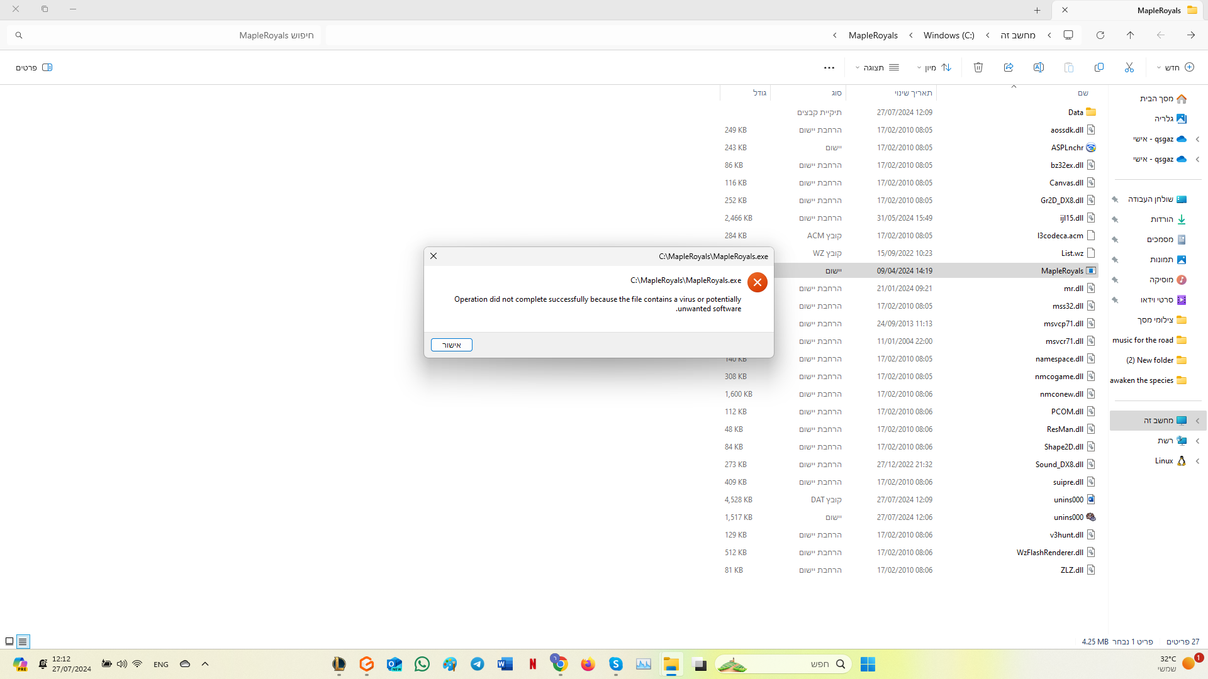Click Windows (C:) in the breadcrumb path
The image size is (1208, 679).
pyautogui.click(x=949, y=35)
